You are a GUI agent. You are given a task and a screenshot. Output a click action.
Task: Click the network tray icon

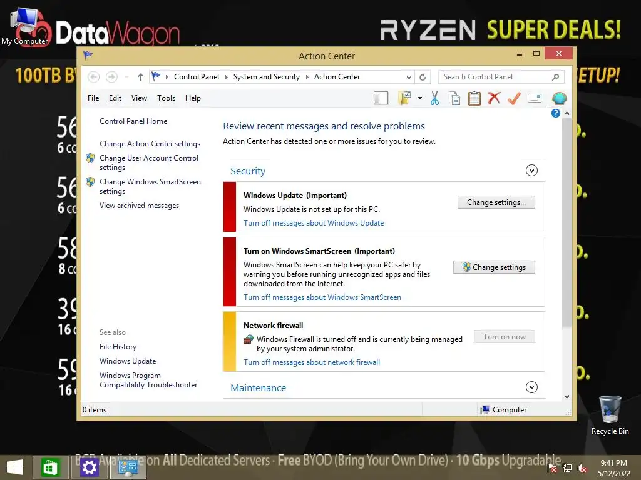click(567, 467)
